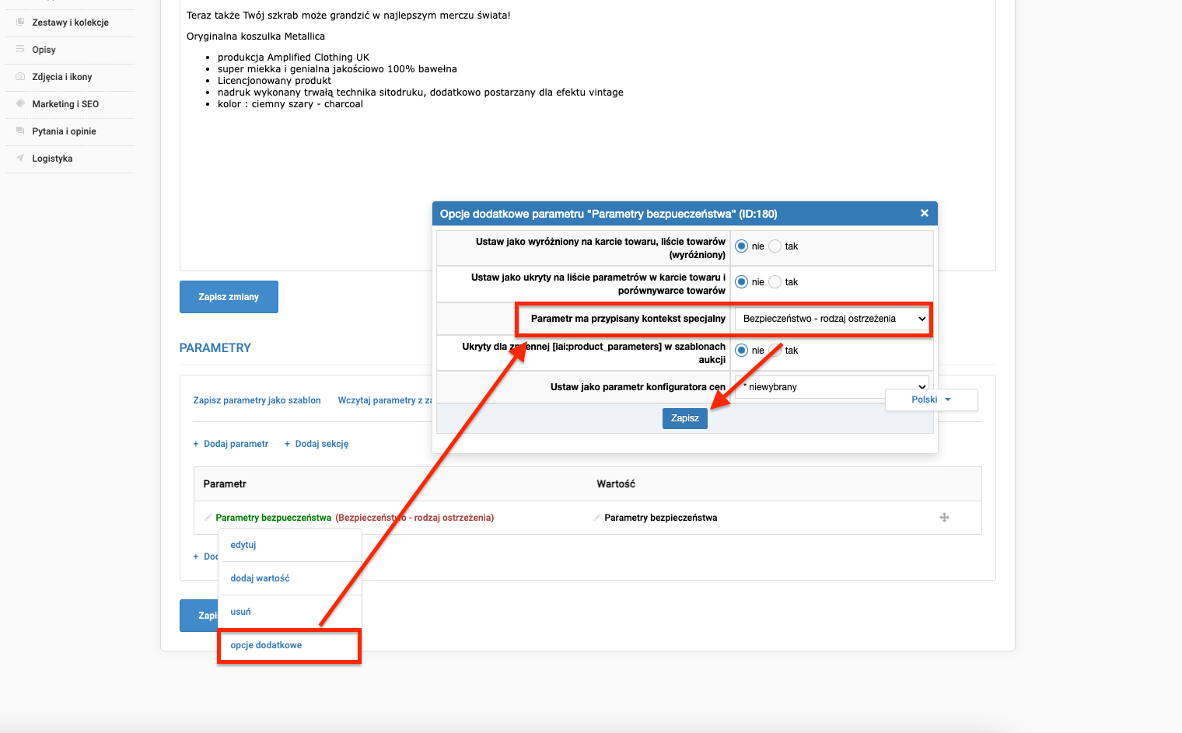Select nie for ukryty na liście parametrów
This screenshot has width=1182, height=733.
(x=742, y=282)
